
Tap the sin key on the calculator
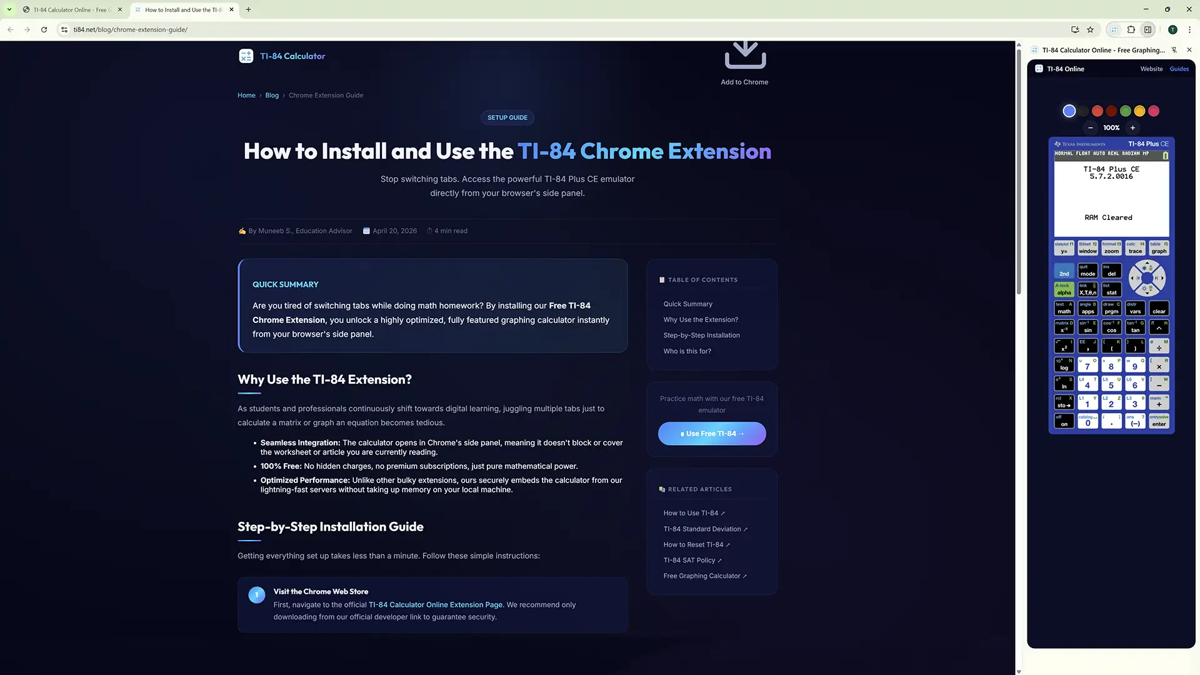(x=1087, y=327)
